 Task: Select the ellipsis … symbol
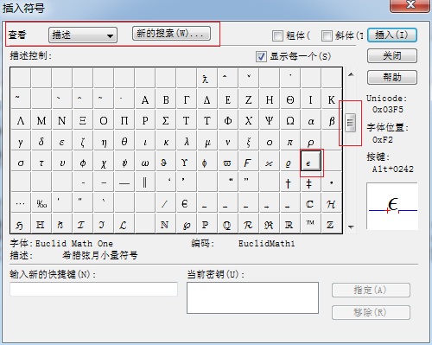point(21,204)
